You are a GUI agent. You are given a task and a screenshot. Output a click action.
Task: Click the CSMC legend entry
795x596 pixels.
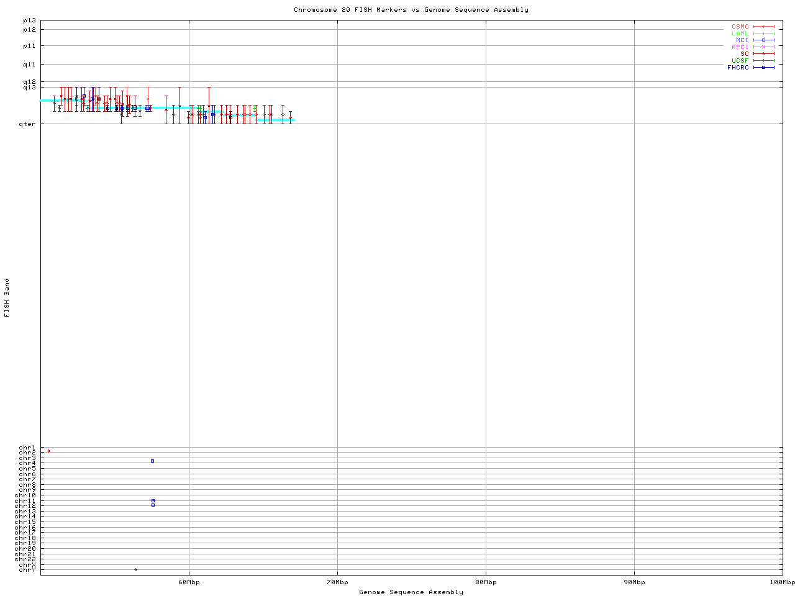pyautogui.click(x=740, y=27)
